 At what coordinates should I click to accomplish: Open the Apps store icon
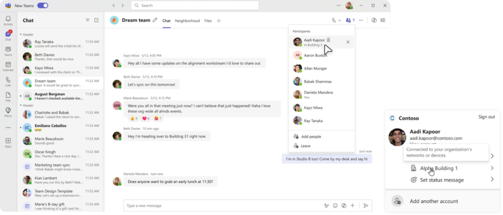click(x=8, y=142)
